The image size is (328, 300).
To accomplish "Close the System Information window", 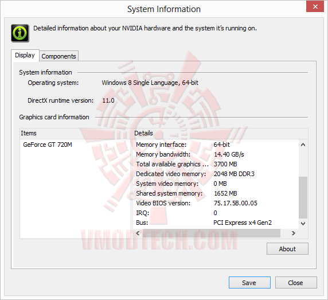I will coord(315,6).
